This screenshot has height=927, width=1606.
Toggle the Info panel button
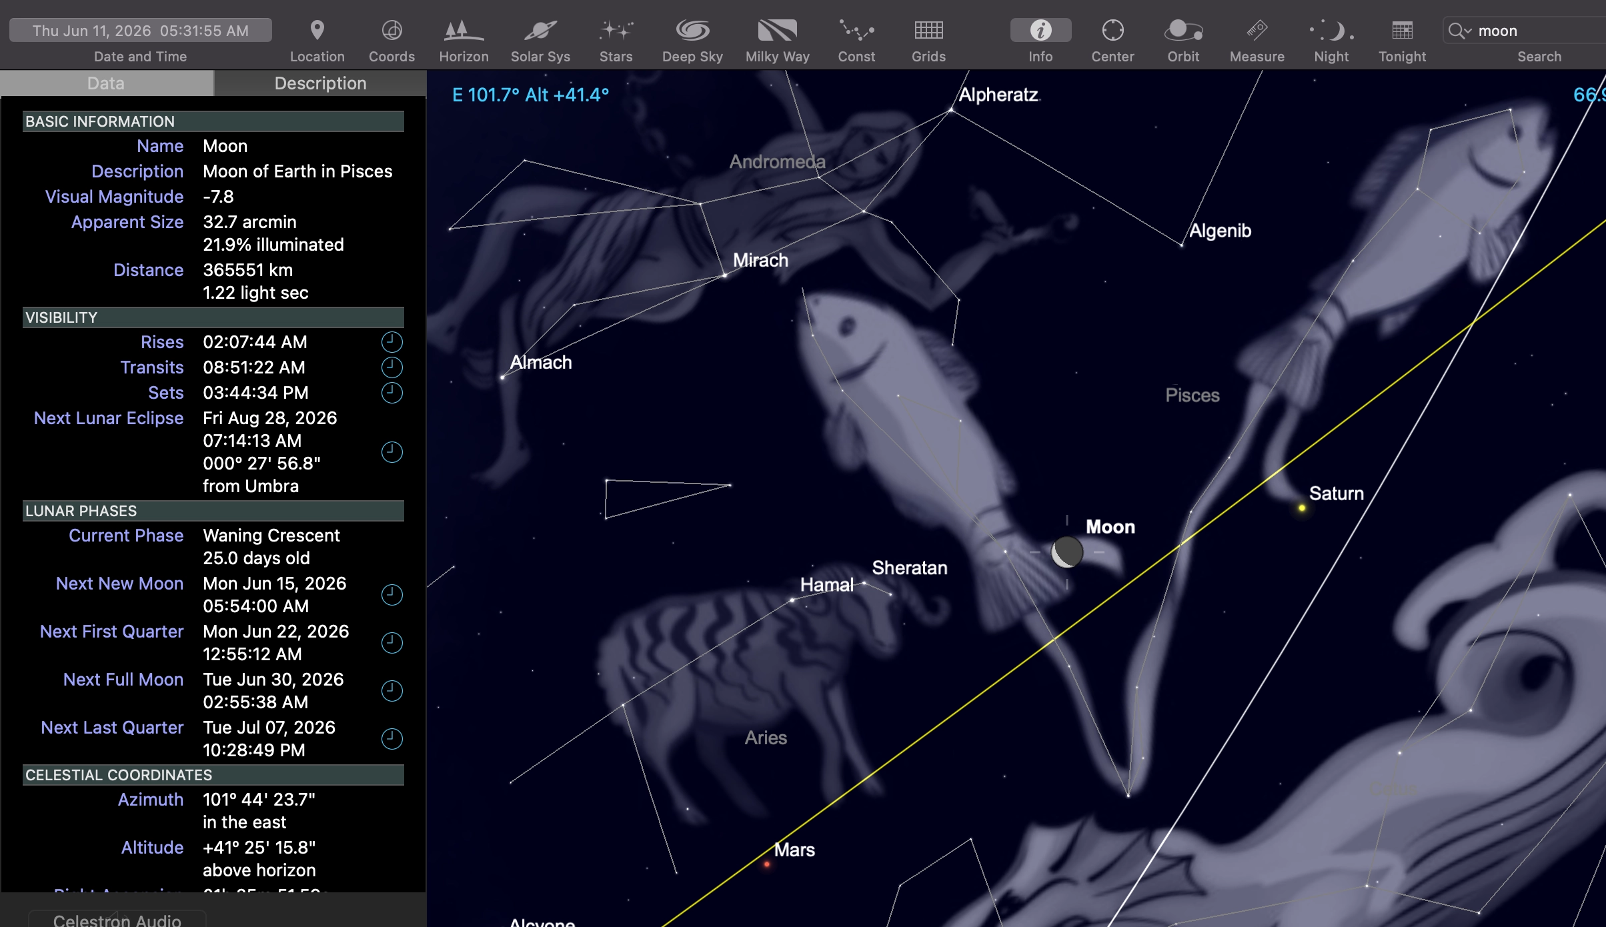click(x=1040, y=31)
